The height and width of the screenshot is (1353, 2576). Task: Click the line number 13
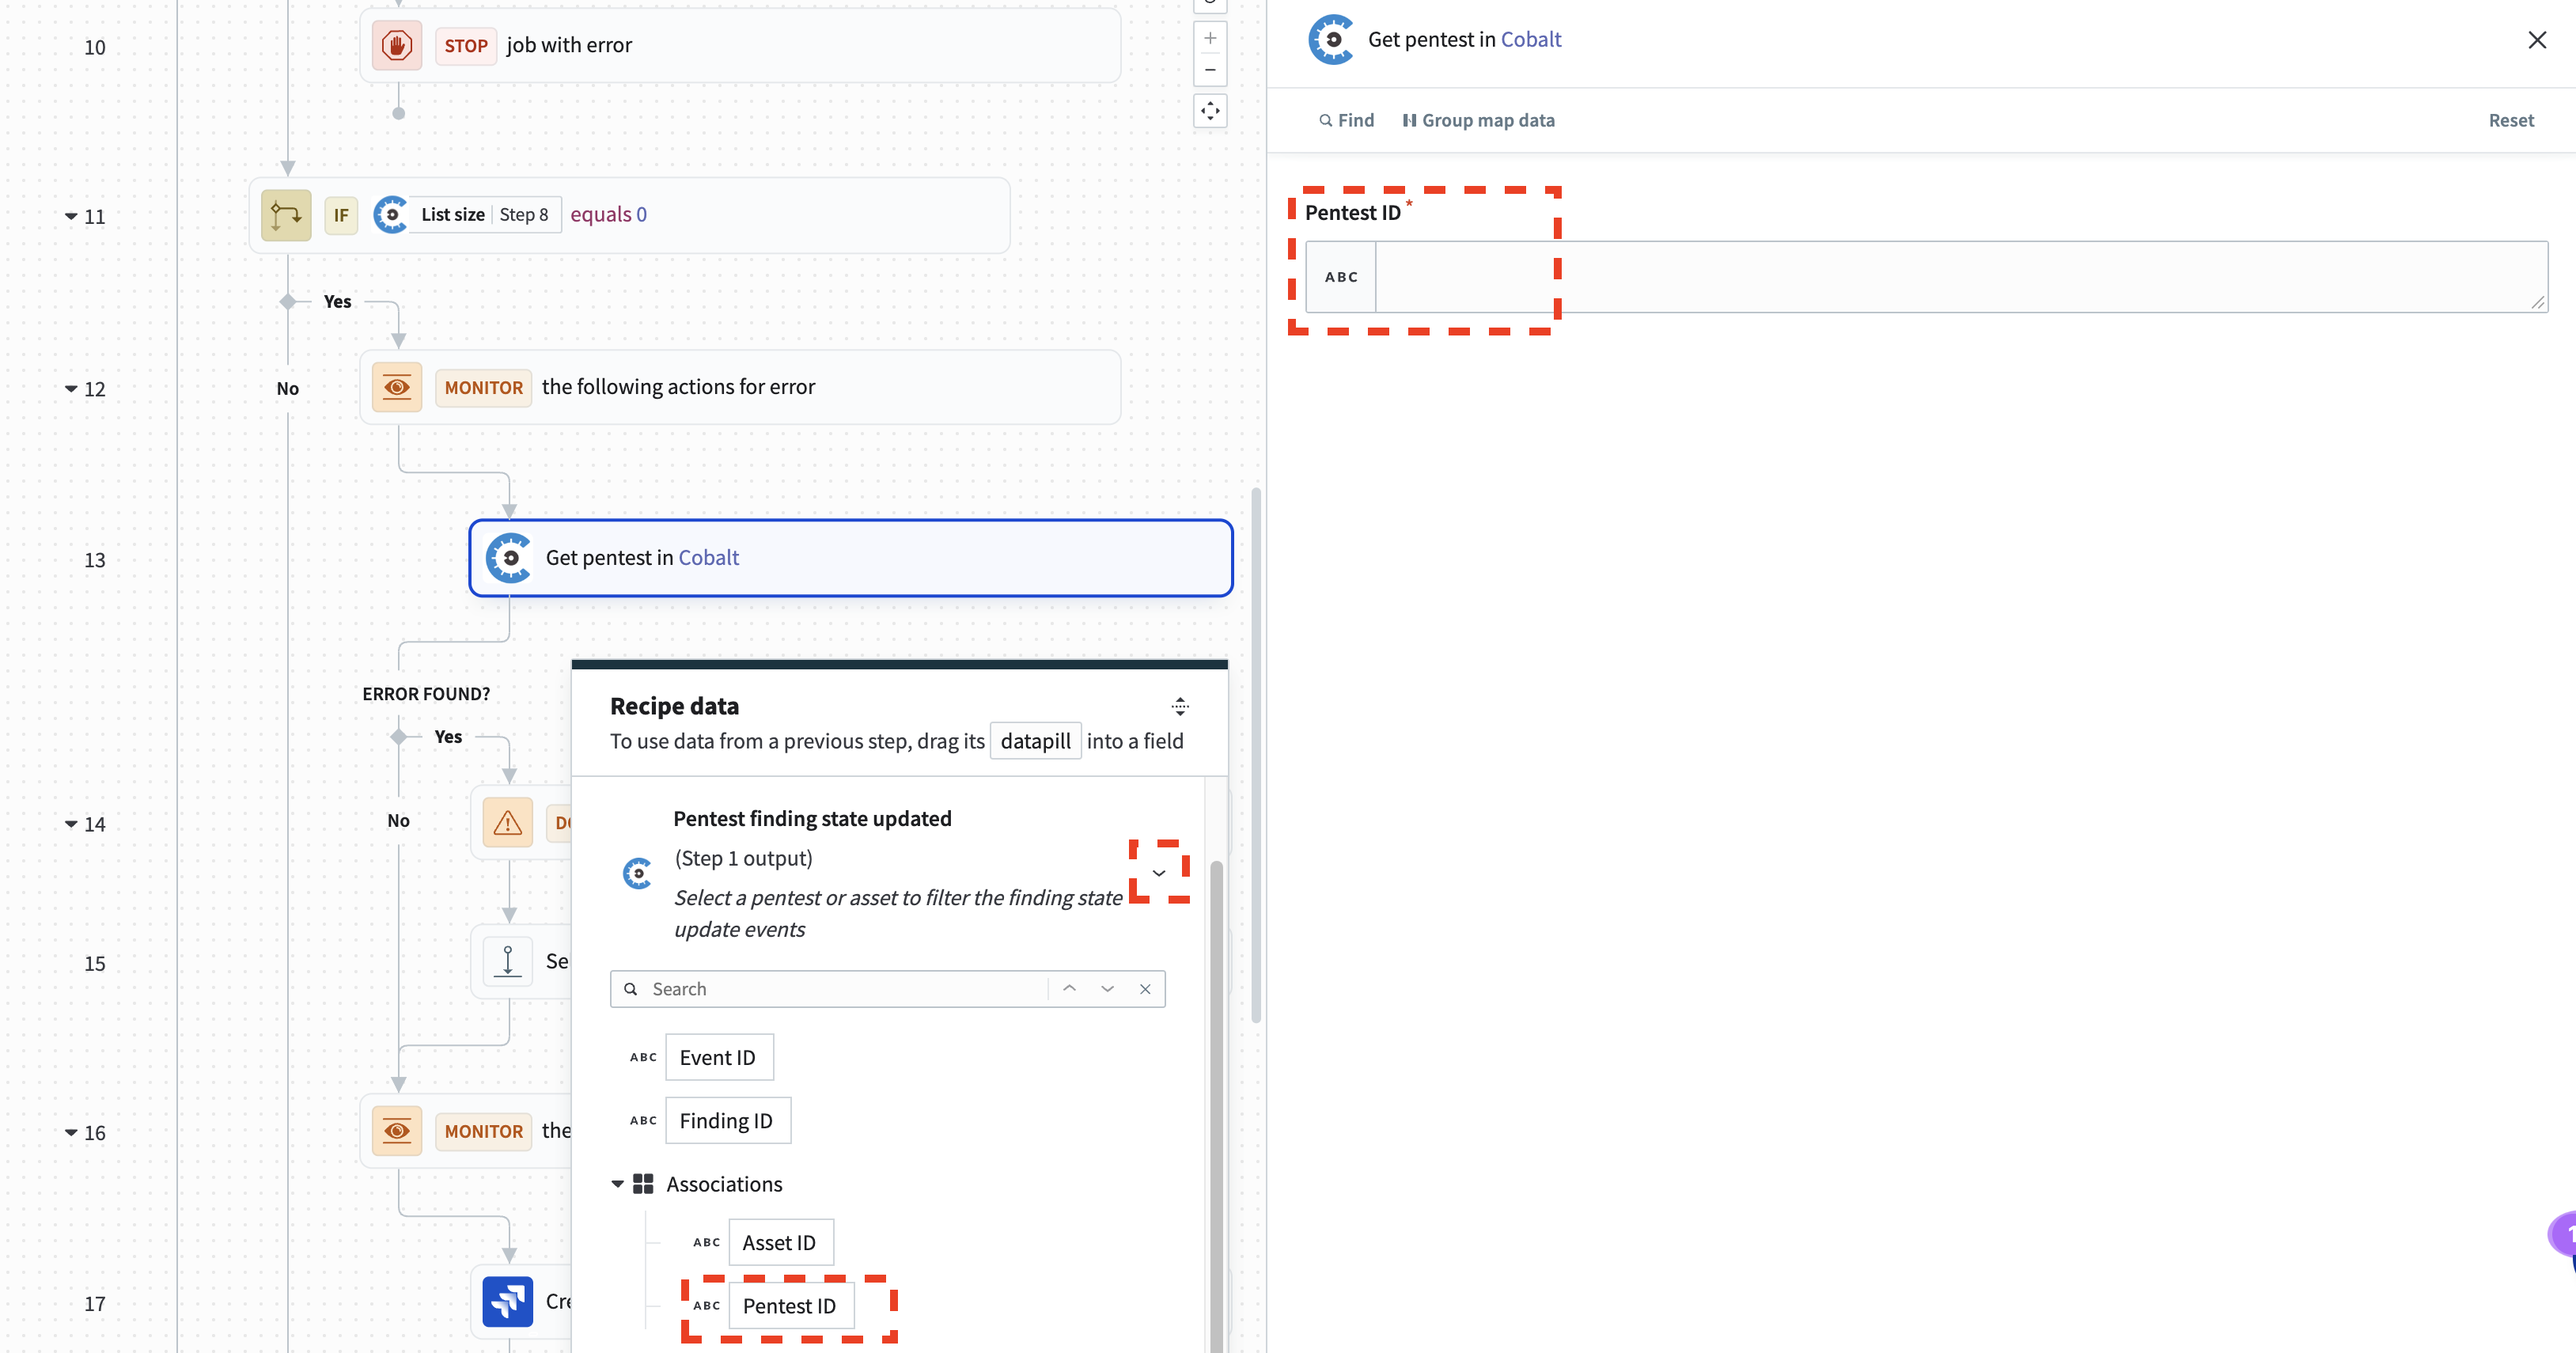94,560
